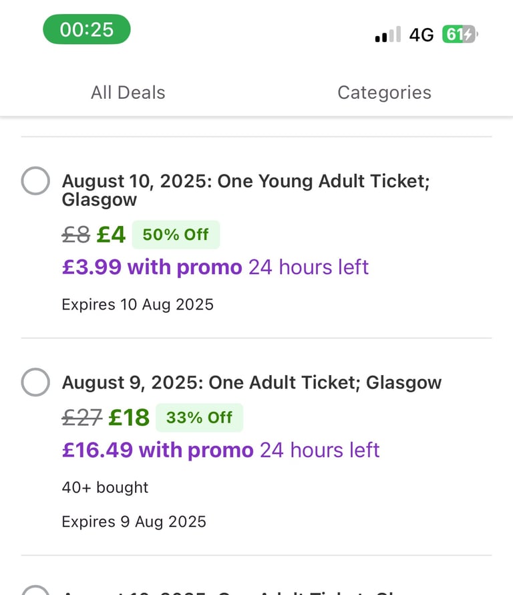Tap the 50% Off badge

176,235
